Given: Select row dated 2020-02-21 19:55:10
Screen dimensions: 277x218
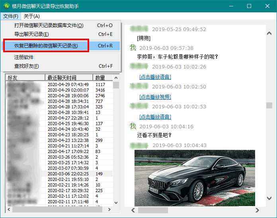Looking at the screenshot, I should pyautogui.click(x=59, y=179).
